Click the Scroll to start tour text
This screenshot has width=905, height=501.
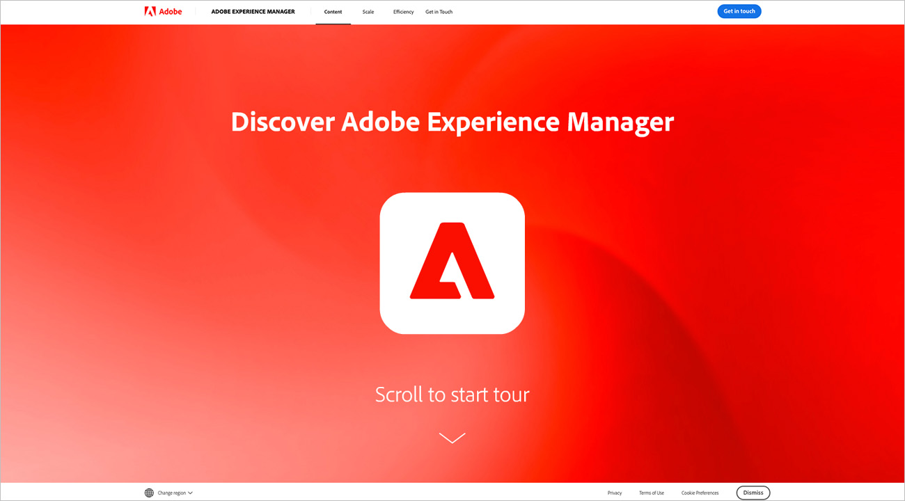click(x=452, y=395)
